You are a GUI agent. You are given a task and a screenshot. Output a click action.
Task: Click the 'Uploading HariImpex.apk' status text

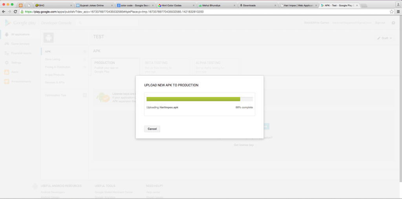(x=162, y=108)
